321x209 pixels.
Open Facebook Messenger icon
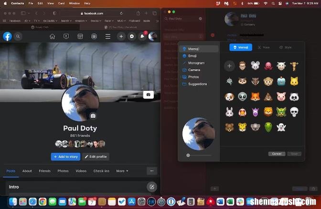pyautogui.click(x=132, y=36)
